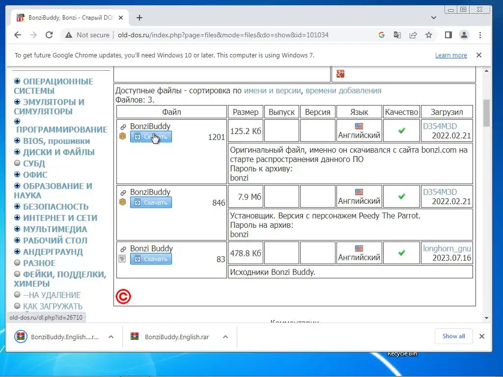Viewport: 503px width, 377px height.
Task: Expand ОПЕРАЦИОННЫЕ СИСТЕМЫ category
Action: tap(17, 81)
